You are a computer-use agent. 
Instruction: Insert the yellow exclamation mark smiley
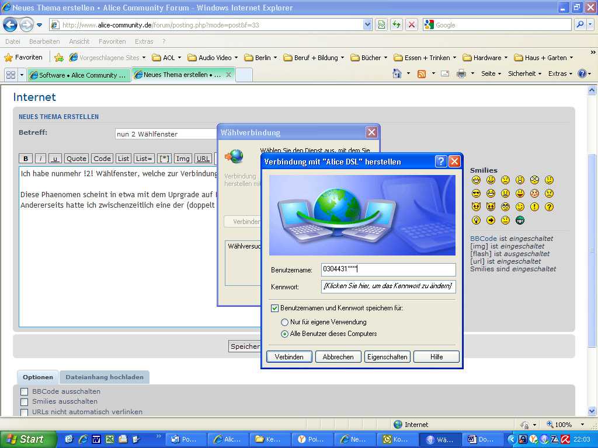pos(534,206)
